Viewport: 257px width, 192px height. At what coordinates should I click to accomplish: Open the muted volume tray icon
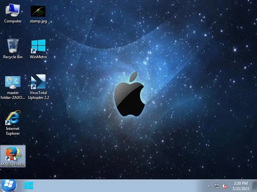pyautogui.click(x=224, y=186)
